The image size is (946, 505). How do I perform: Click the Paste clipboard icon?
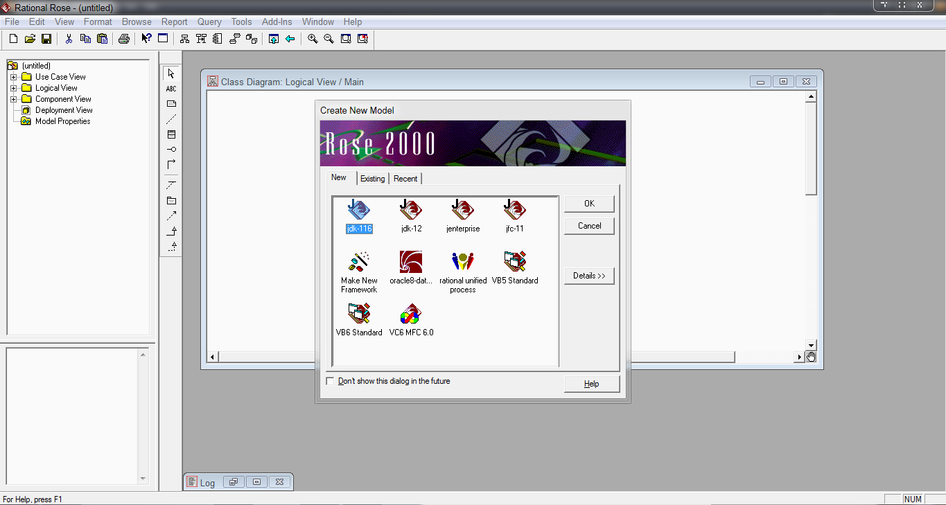[102, 39]
